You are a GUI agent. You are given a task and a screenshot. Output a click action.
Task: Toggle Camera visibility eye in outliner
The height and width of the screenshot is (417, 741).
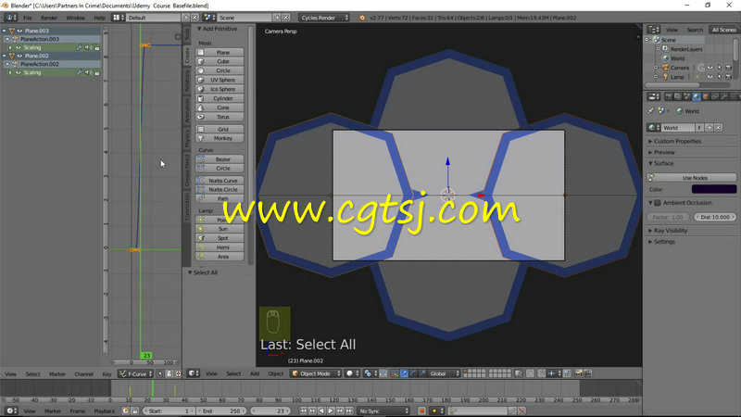pyautogui.click(x=710, y=68)
